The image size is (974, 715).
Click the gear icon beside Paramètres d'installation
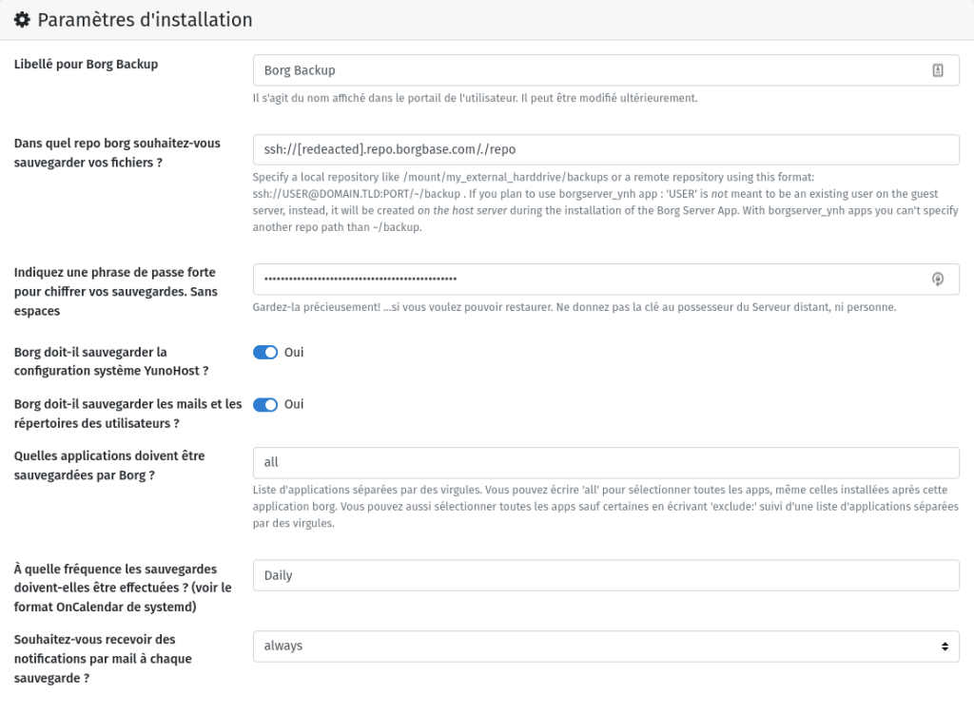point(23,20)
